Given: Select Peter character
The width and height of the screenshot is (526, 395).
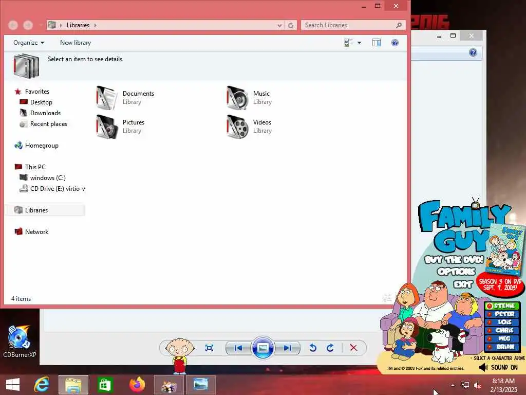Looking at the screenshot, I should 502,314.
